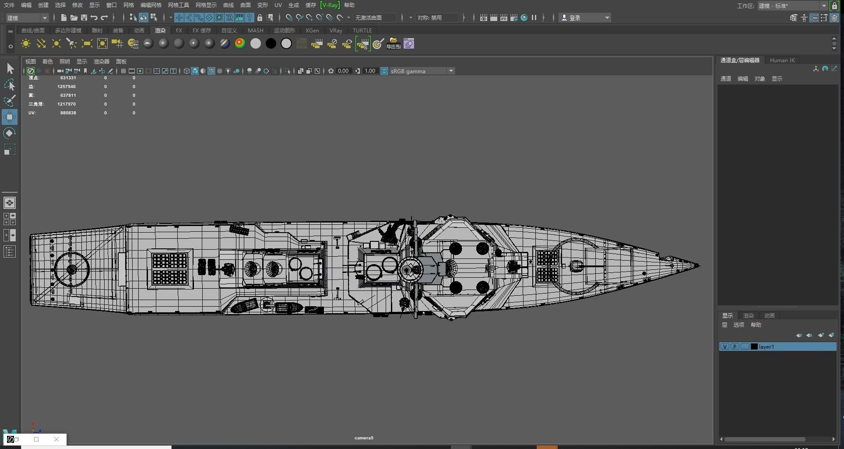The height and width of the screenshot is (449, 844).
Task: Open the shelf options gear menu
Action: click(x=11, y=46)
